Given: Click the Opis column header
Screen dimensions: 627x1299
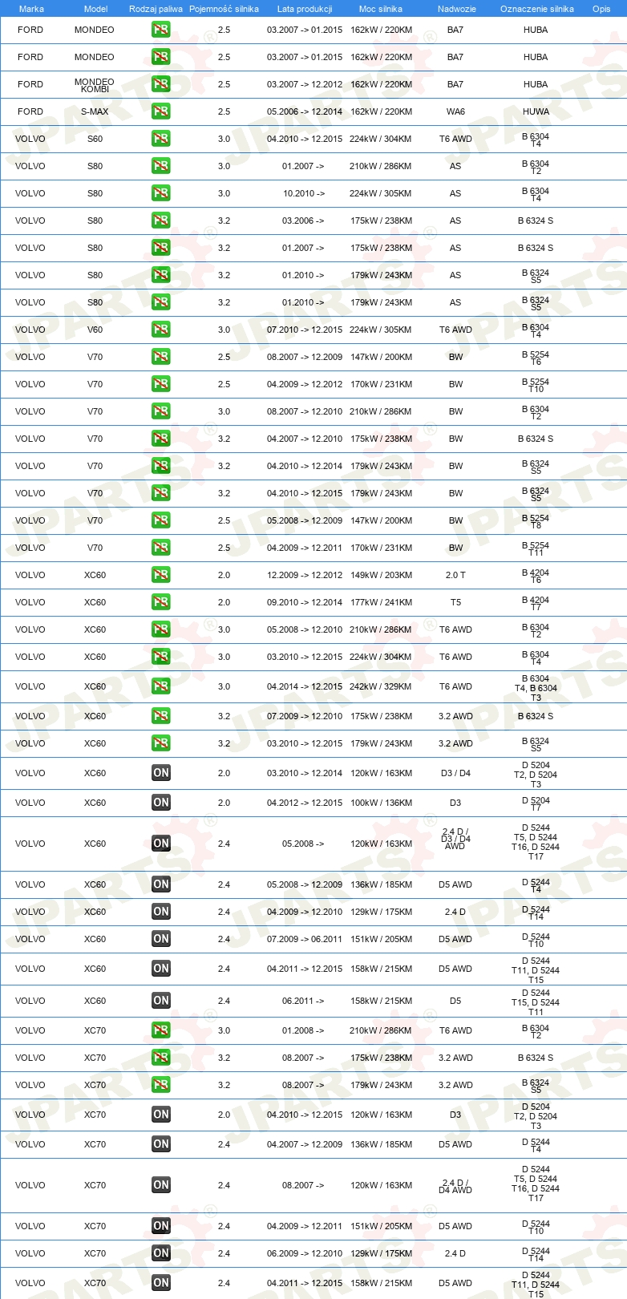Looking at the screenshot, I should coord(601,9).
